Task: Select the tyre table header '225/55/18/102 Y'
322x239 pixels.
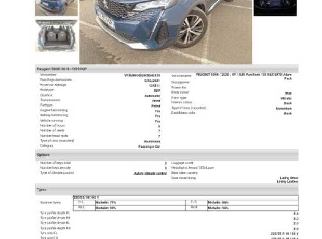Action: [86, 197]
